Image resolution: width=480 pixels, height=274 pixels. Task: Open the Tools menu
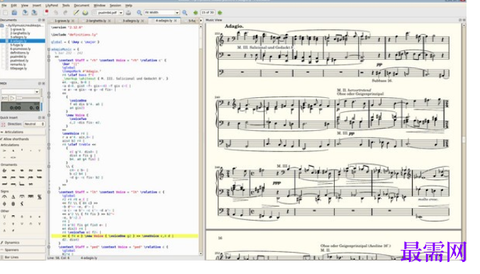click(66, 6)
